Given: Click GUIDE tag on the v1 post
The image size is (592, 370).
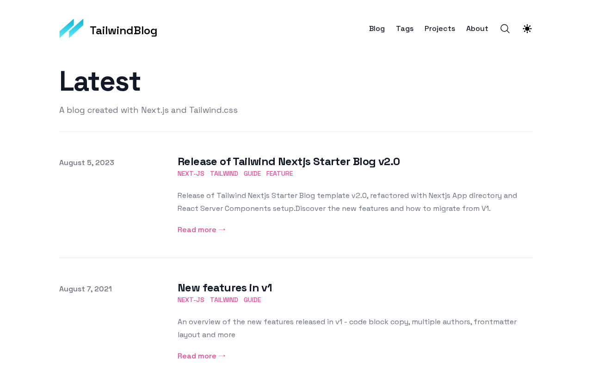Looking at the screenshot, I should [252, 300].
